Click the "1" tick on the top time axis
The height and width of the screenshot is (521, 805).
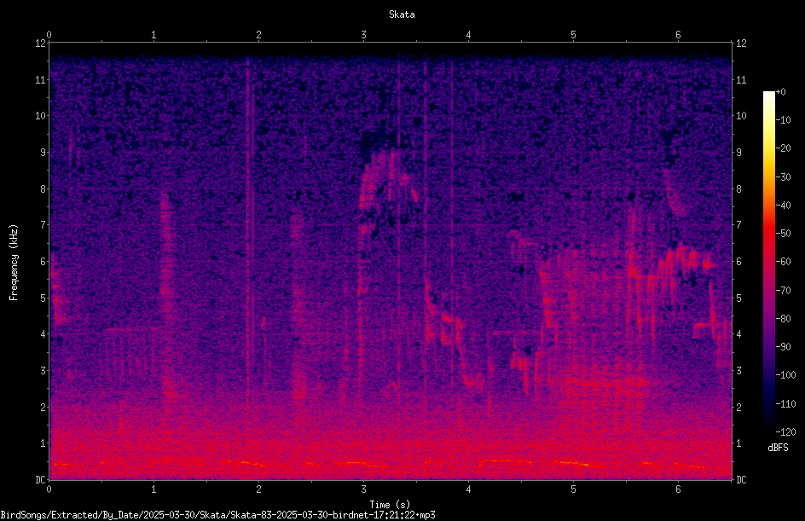pyautogui.click(x=153, y=35)
